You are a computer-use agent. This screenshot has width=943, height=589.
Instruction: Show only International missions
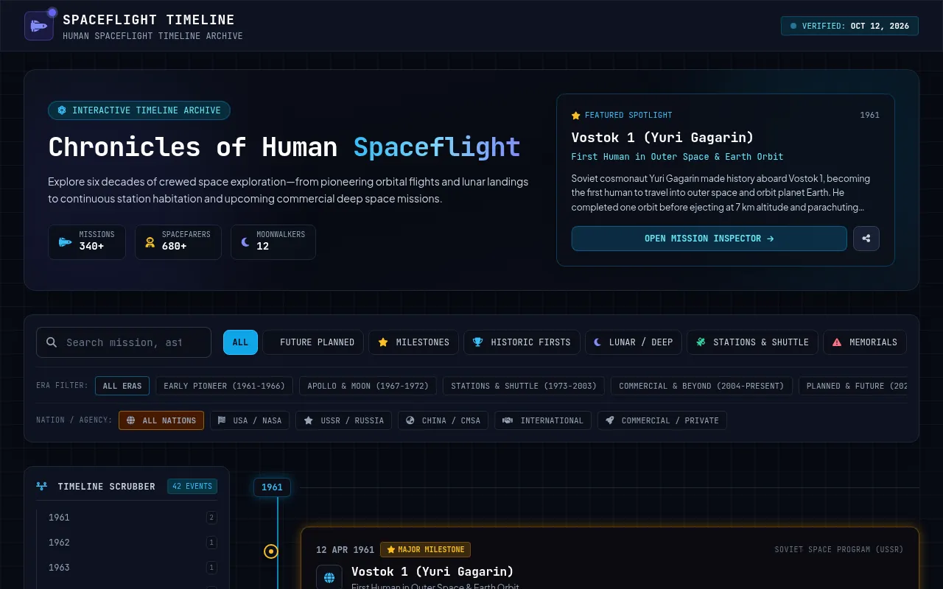(542, 420)
